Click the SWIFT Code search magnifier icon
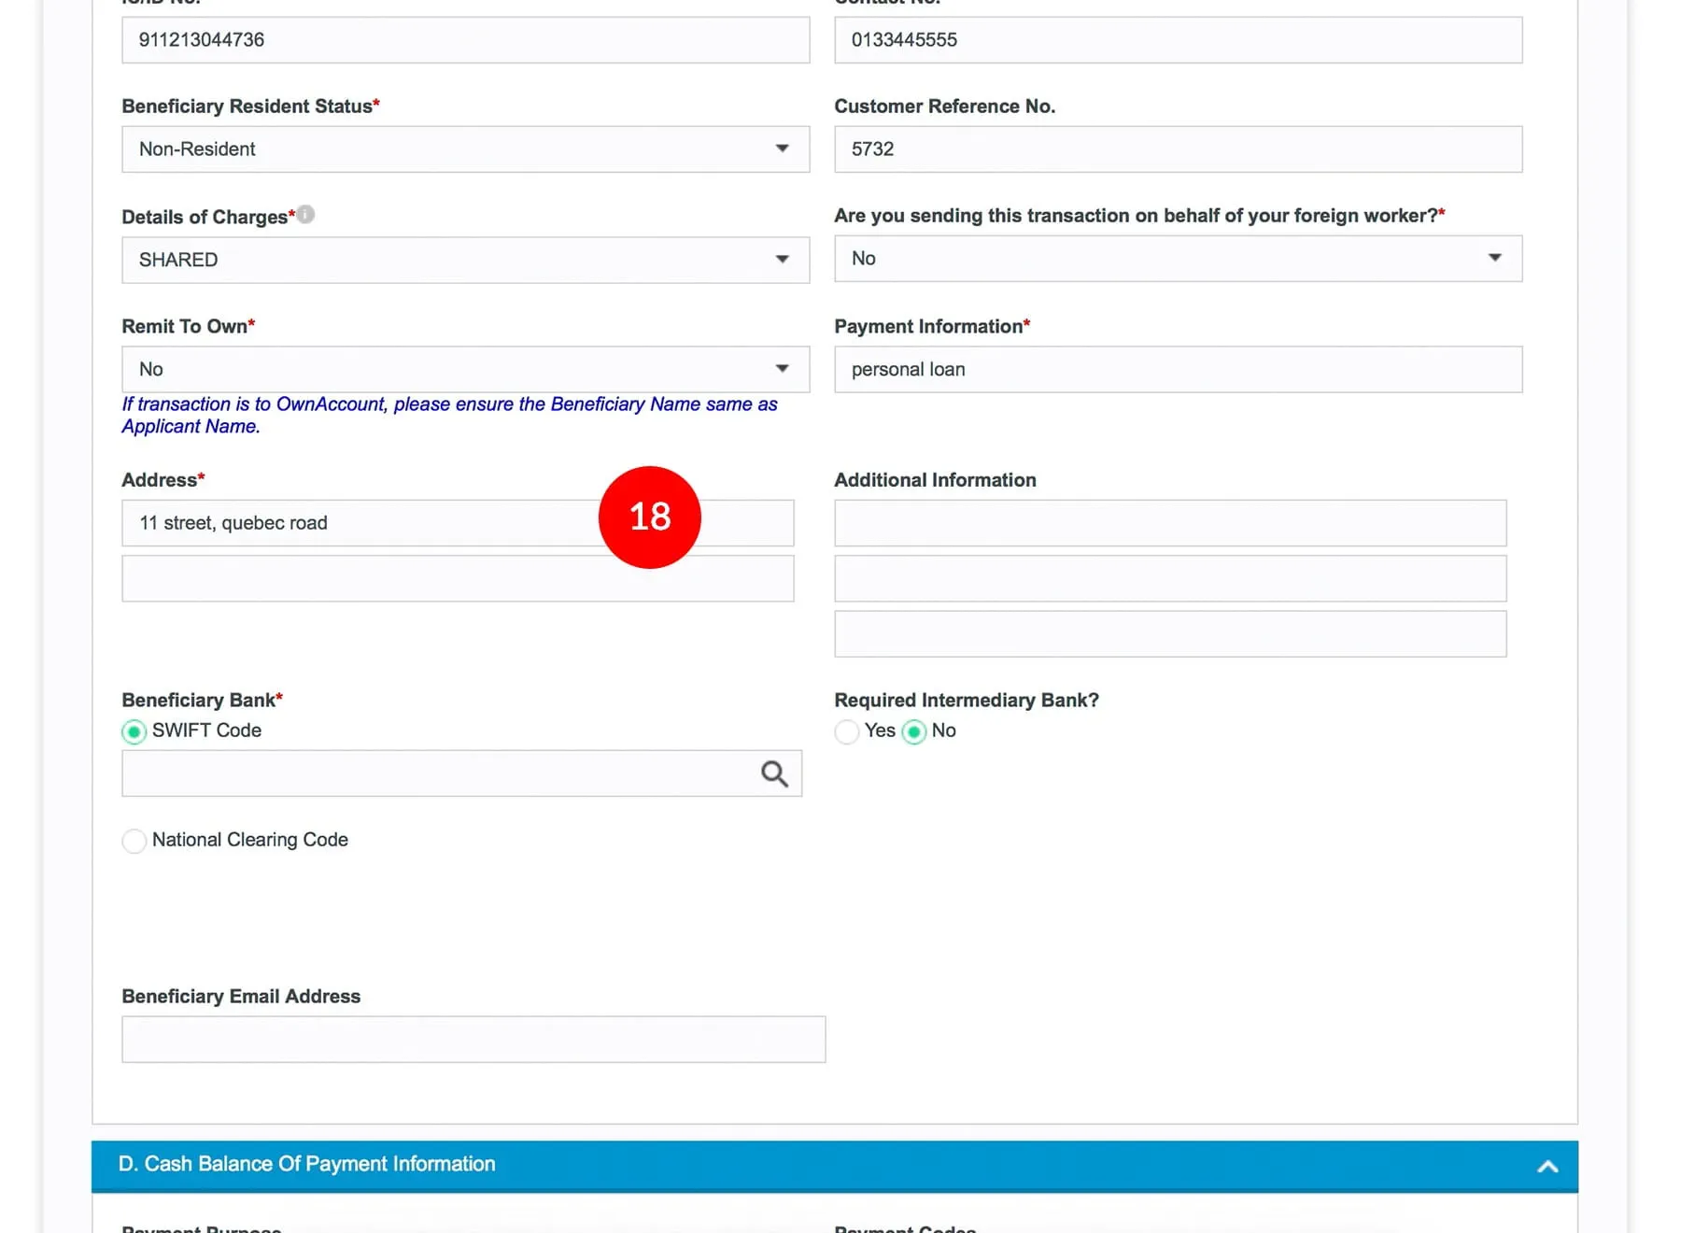The width and height of the screenshot is (1681, 1233). (774, 773)
